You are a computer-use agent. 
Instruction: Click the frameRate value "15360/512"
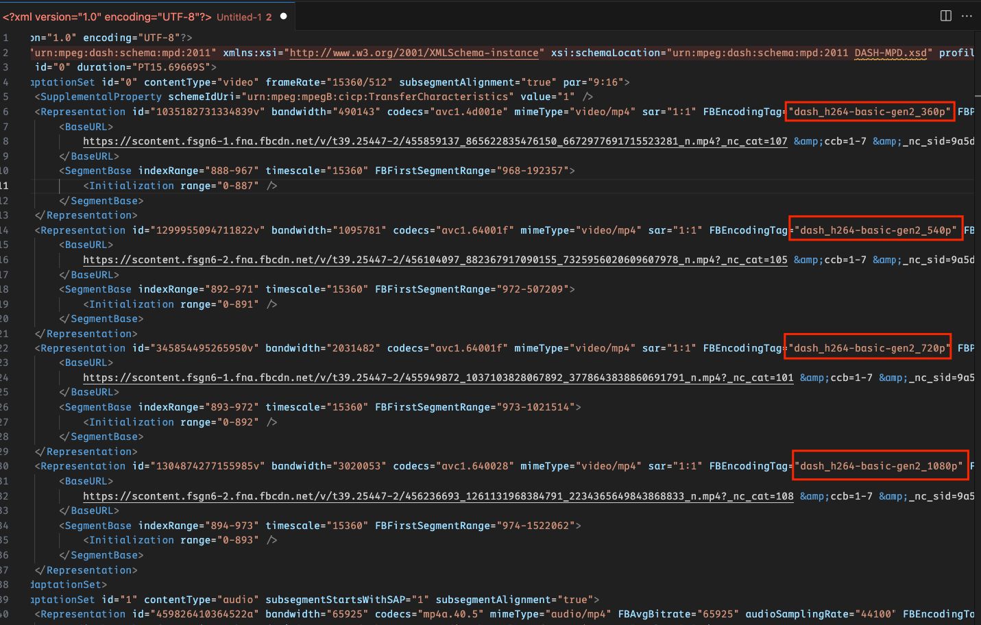tap(356, 82)
